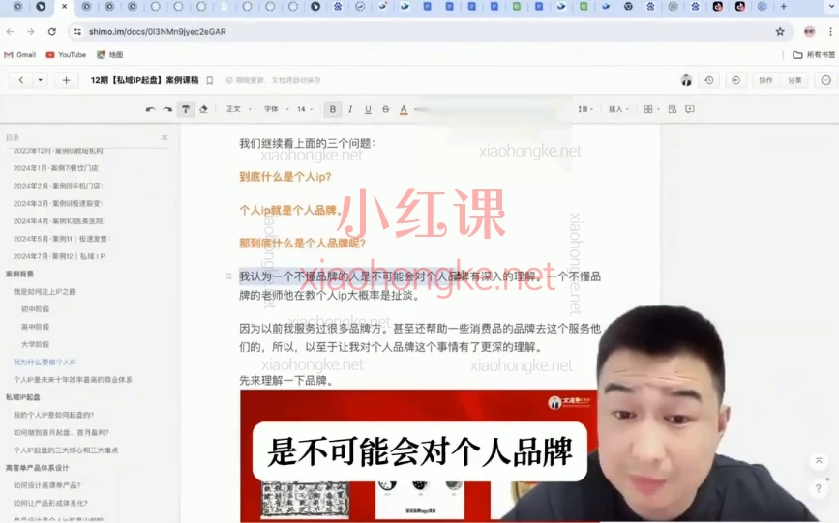The image size is (839, 523).
Task: Click the paragraph handle beside 我认为一个不懂品牌
Action: coord(228,276)
